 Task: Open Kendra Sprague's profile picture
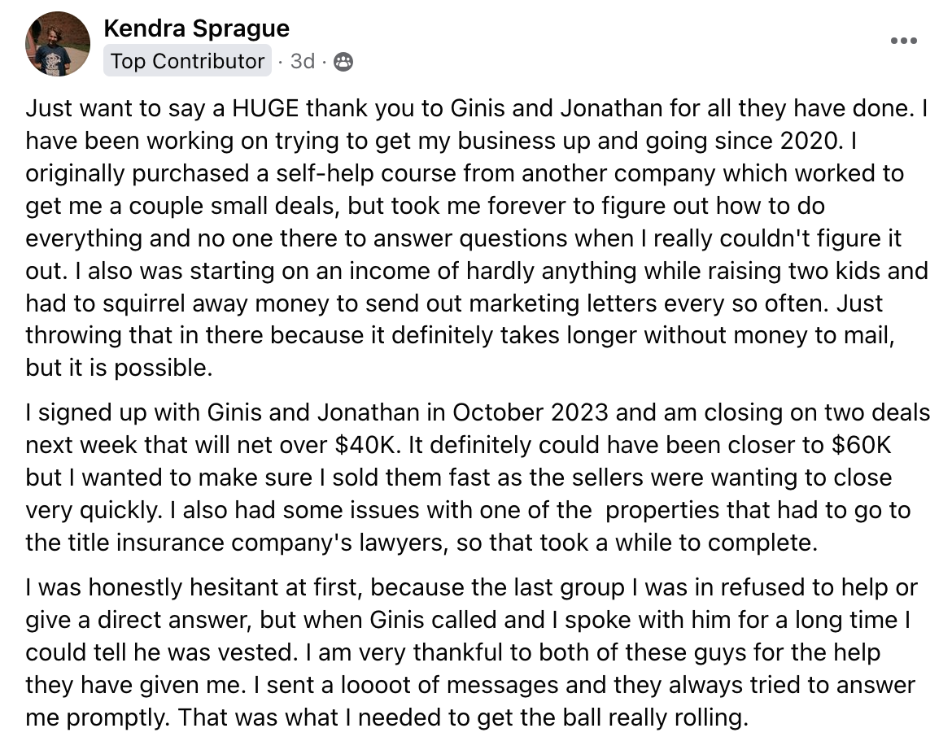pyautogui.click(x=58, y=44)
